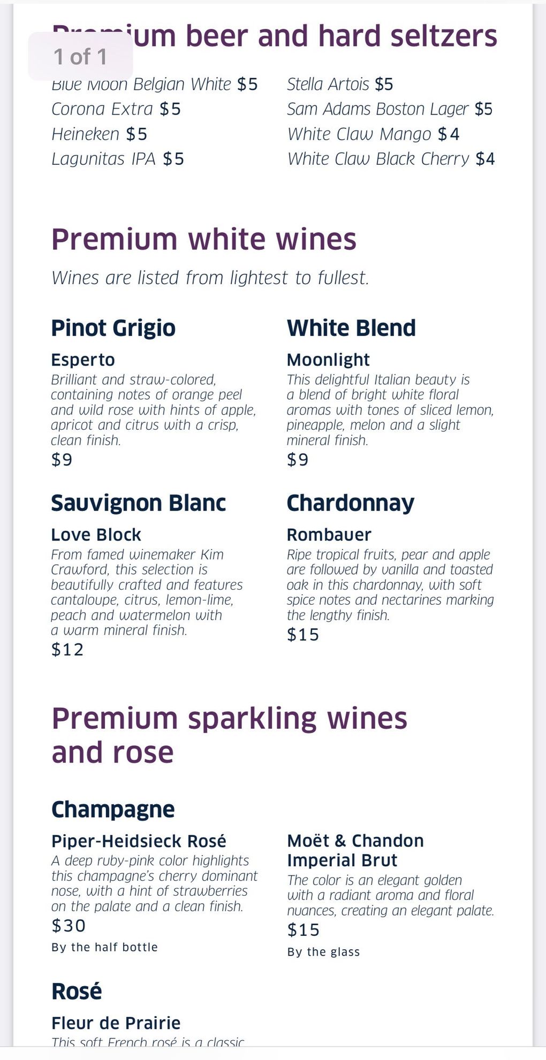Choose the Love Block Sauvignon Blanc
Screen dimensions: 546x1060
[96, 535]
